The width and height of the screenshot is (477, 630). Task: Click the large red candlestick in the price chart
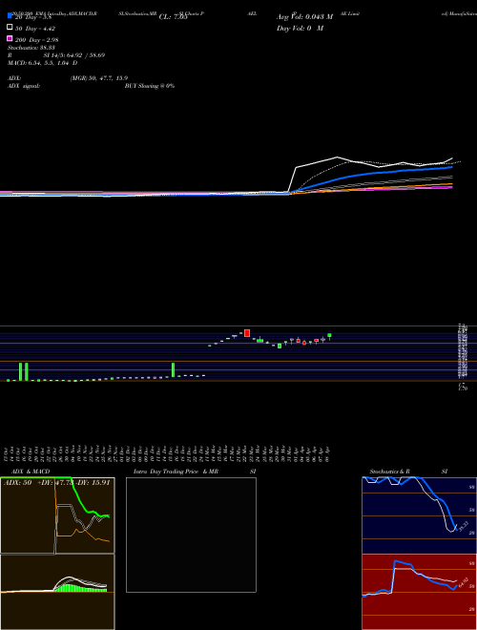point(247,333)
